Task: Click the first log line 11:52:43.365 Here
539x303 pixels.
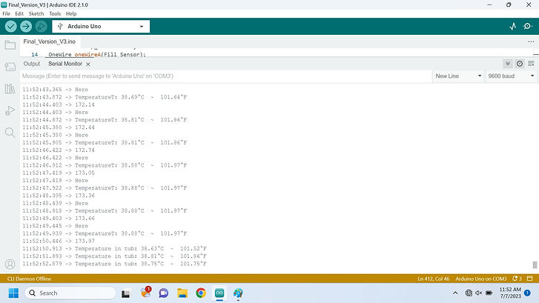Action: click(56, 90)
